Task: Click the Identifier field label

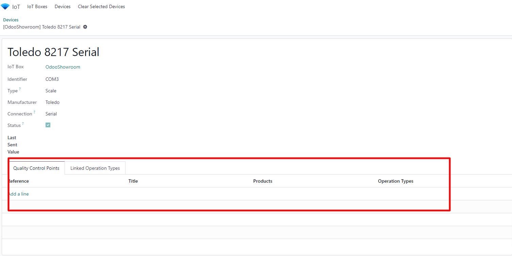Action: [17, 79]
